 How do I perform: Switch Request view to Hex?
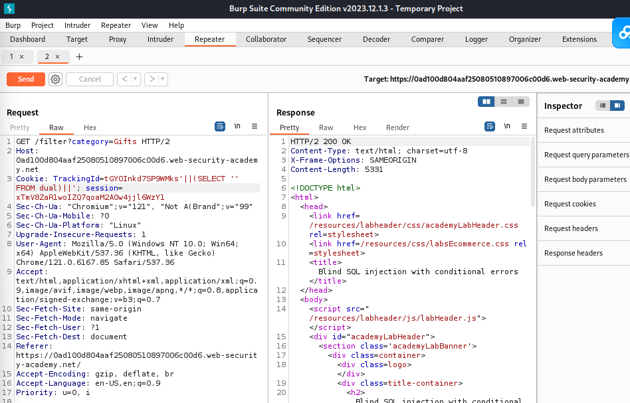coord(90,127)
